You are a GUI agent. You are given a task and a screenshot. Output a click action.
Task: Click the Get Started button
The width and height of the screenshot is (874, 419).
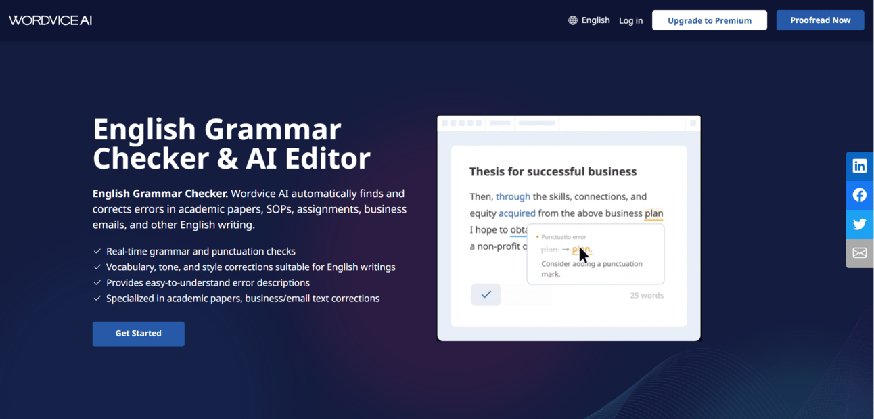coord(139,334)
